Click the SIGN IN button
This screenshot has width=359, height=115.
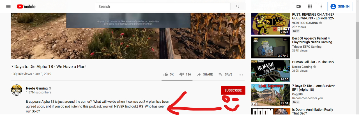tap(340, 6)
